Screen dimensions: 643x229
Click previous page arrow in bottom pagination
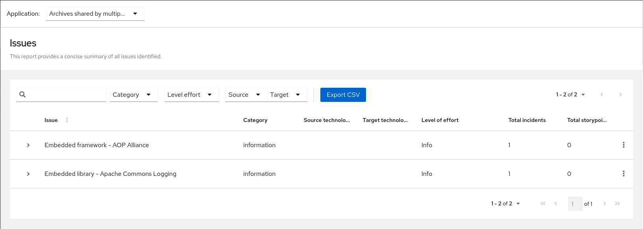[556, 203]
